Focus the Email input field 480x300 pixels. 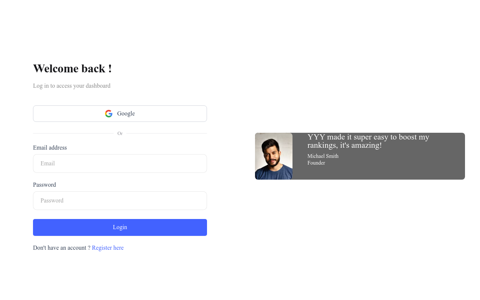tap(120, 163)
